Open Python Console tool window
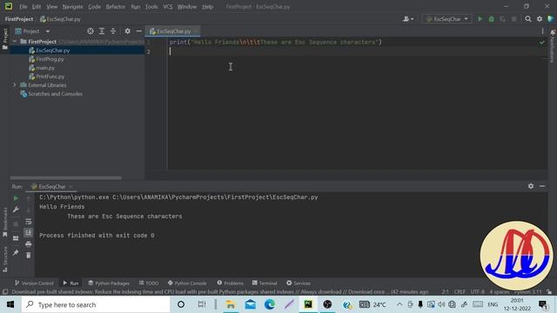This screenshot has width=557, height=313. coord(187,283)
